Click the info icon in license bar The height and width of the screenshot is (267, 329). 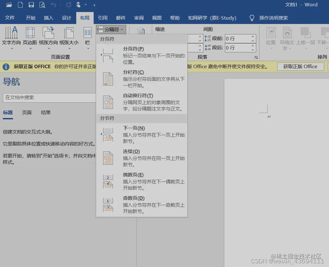tap(6, 67)
